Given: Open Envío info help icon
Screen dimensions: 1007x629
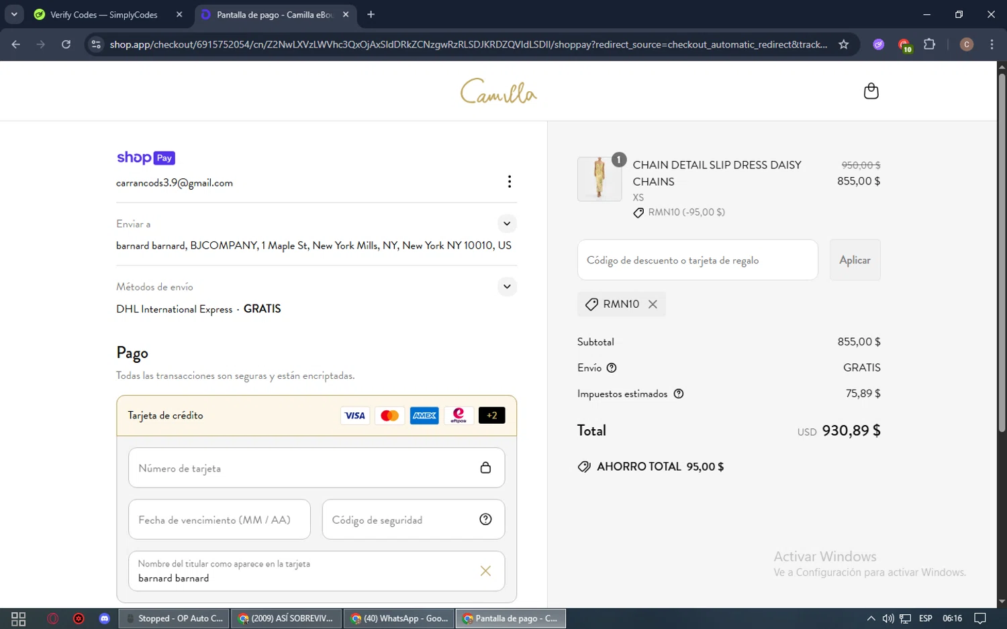Looking at the screenshot, I should pyautogui.click(x=611, y=368).
